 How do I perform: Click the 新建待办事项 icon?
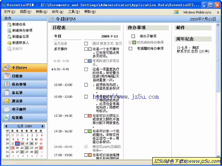[9, 30]
